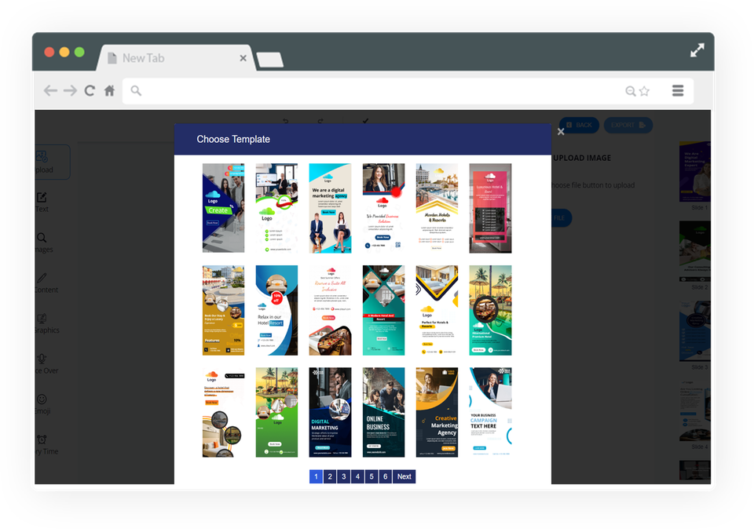Select the pink 'Luxurious Hotel' template
754x529 pixels.
pos(490,208)
